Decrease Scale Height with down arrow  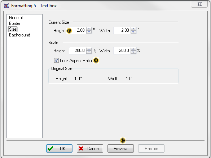89,52
